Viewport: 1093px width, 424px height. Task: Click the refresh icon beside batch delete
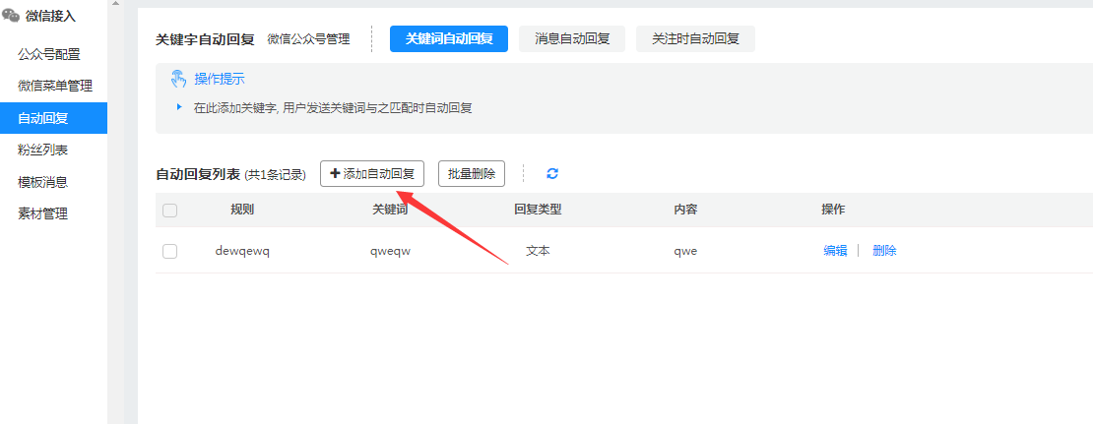[x=552, y=174]
